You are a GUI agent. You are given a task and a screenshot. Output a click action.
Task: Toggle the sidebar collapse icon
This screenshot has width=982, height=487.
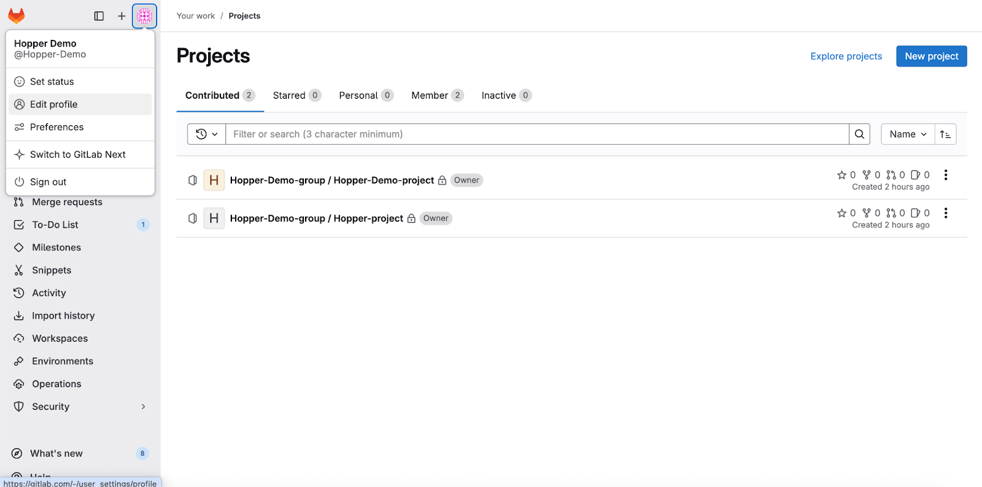tap(99, 16)
